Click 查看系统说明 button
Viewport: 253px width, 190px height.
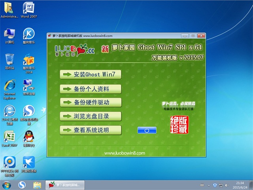[x=91, y=130]
